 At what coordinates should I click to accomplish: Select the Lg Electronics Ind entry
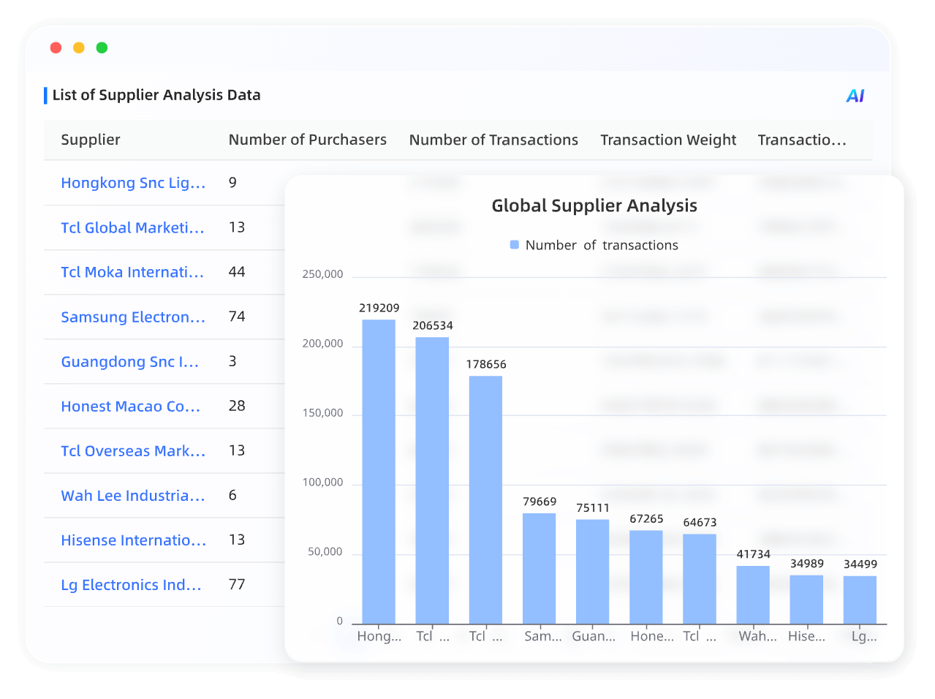(132, 584)
